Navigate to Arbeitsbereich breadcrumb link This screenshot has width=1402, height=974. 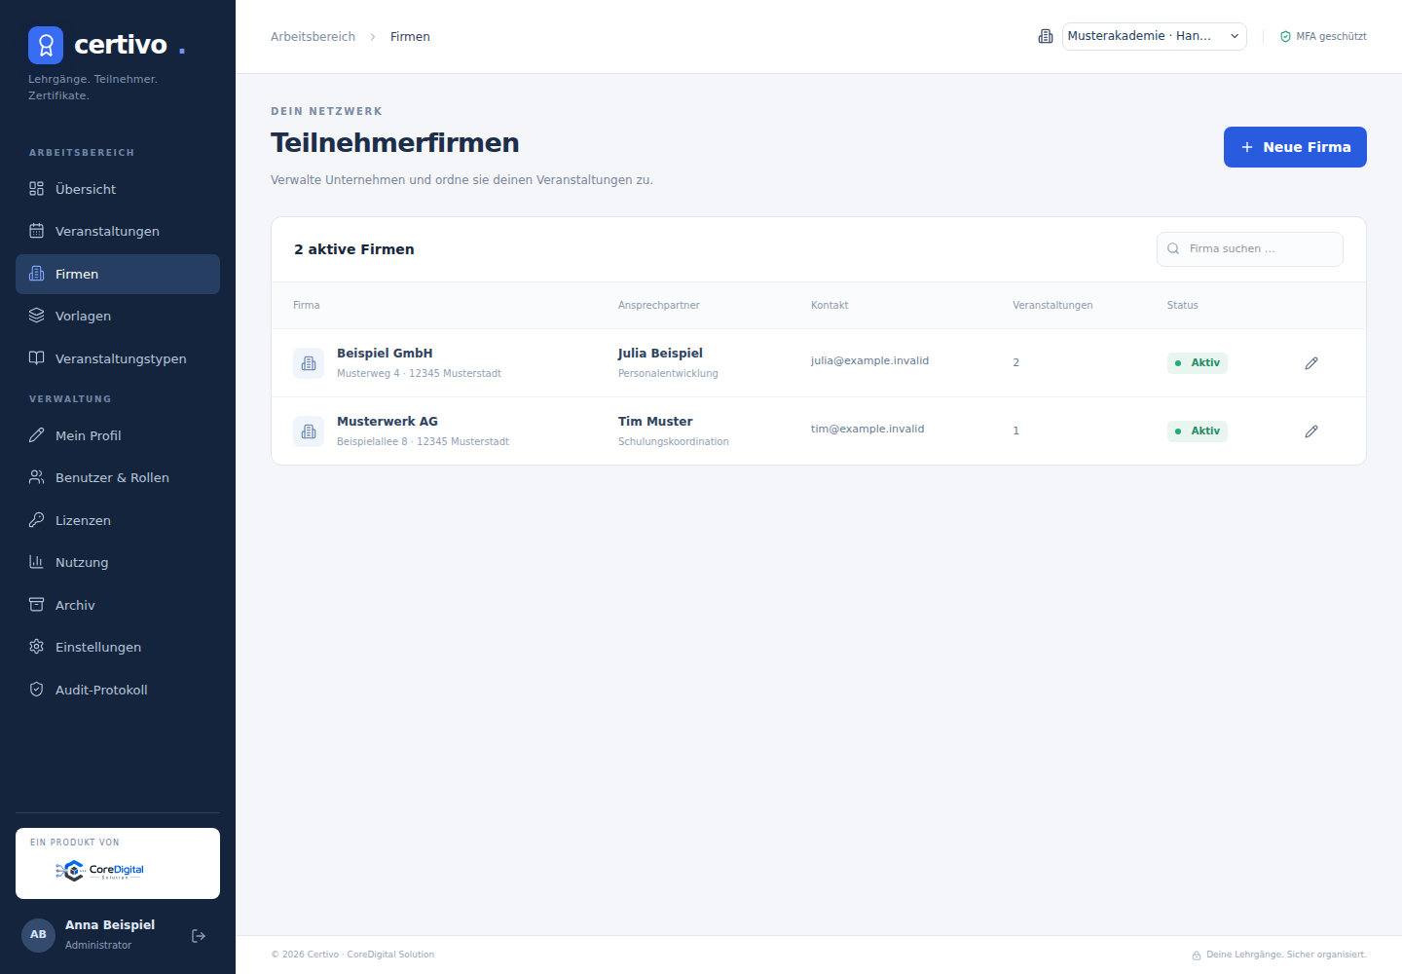point(313,37)
